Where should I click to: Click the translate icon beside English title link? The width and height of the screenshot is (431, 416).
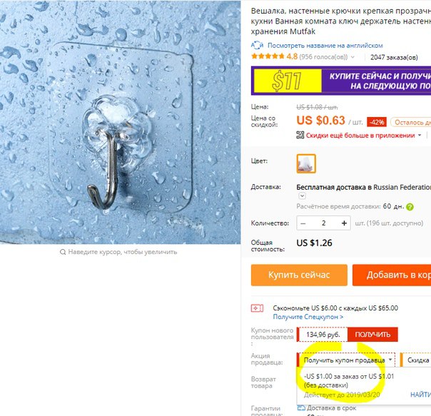pyautogui.click(x=257, y=45)
